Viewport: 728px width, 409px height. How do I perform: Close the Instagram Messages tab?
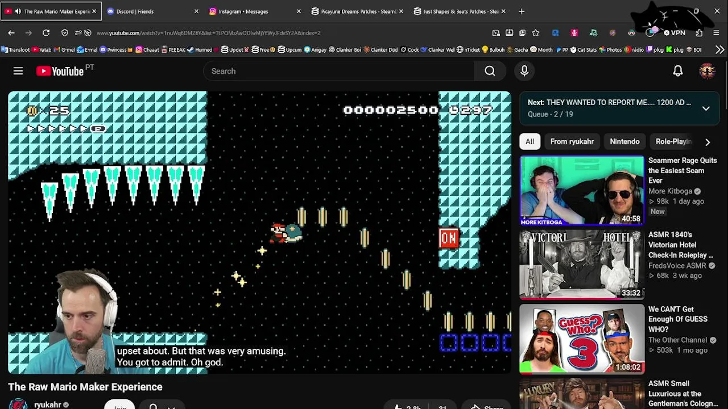(299, 11)
